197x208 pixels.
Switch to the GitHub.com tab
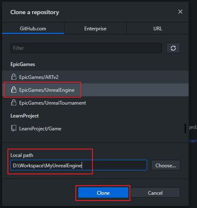(x=33, y=29)
